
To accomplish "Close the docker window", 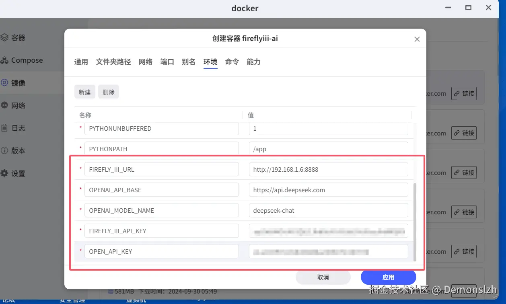I will 488,8.
